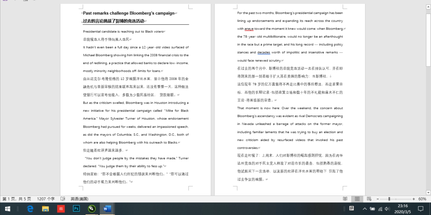Screen dimensions: 431x215
Task: Click the misspelled word 'aneye'
Action: coord(249,29)
